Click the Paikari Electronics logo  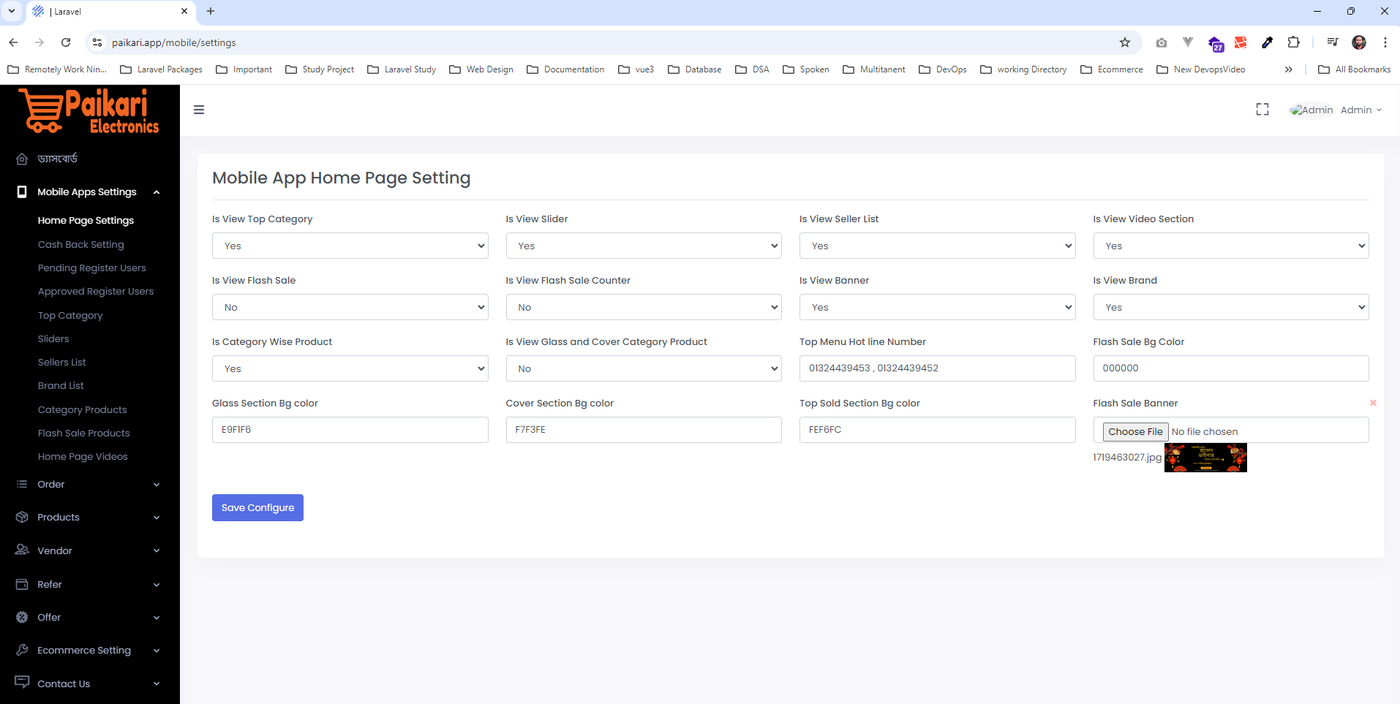89,111
